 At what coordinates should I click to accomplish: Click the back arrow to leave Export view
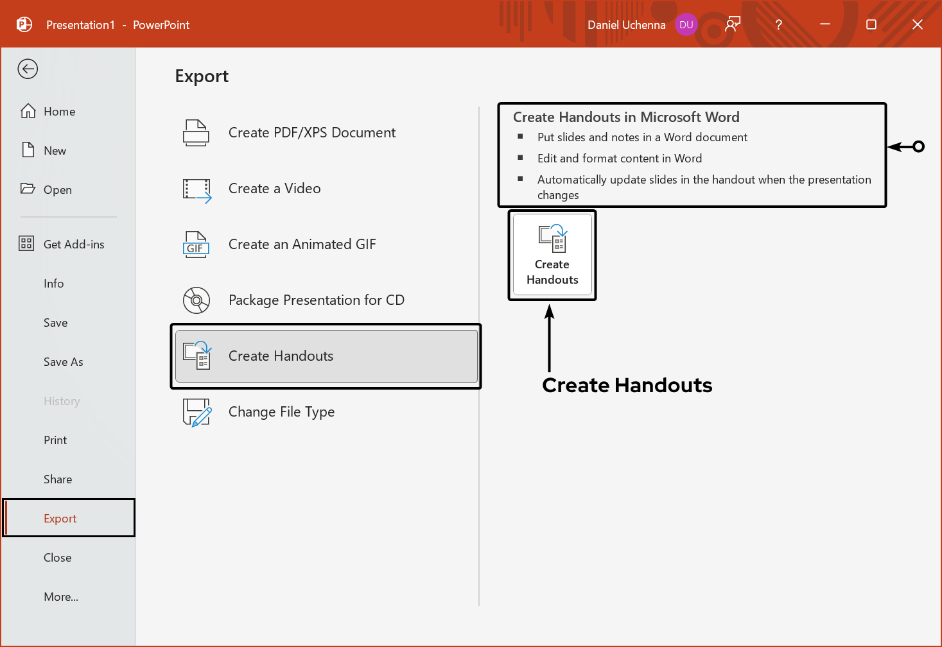27,69
